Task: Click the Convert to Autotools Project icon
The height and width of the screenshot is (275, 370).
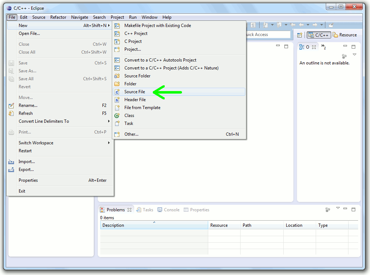Action: coord(117,60)
